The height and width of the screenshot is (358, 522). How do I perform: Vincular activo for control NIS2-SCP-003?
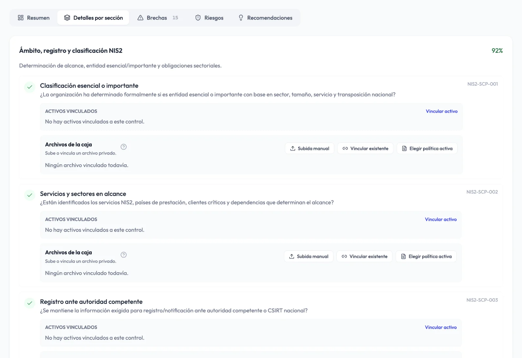440,327
